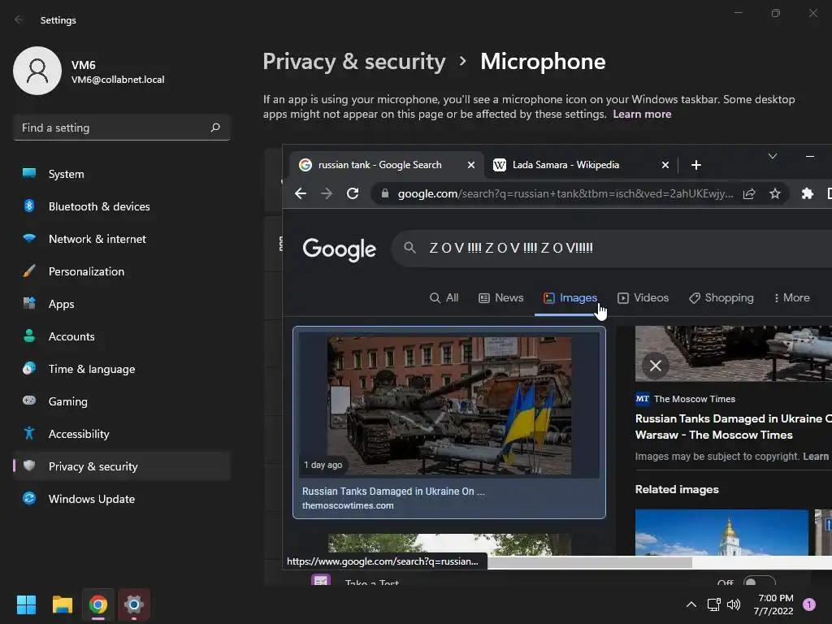Bookmark this page with the star
The width and height of the screenshot is (832, 624).
click(x=775, y=193)
